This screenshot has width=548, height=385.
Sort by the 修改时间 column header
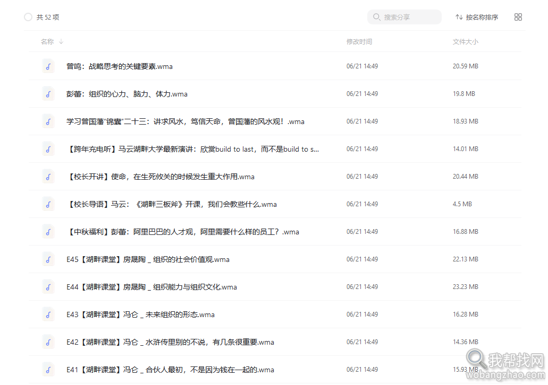click(359, 42)
